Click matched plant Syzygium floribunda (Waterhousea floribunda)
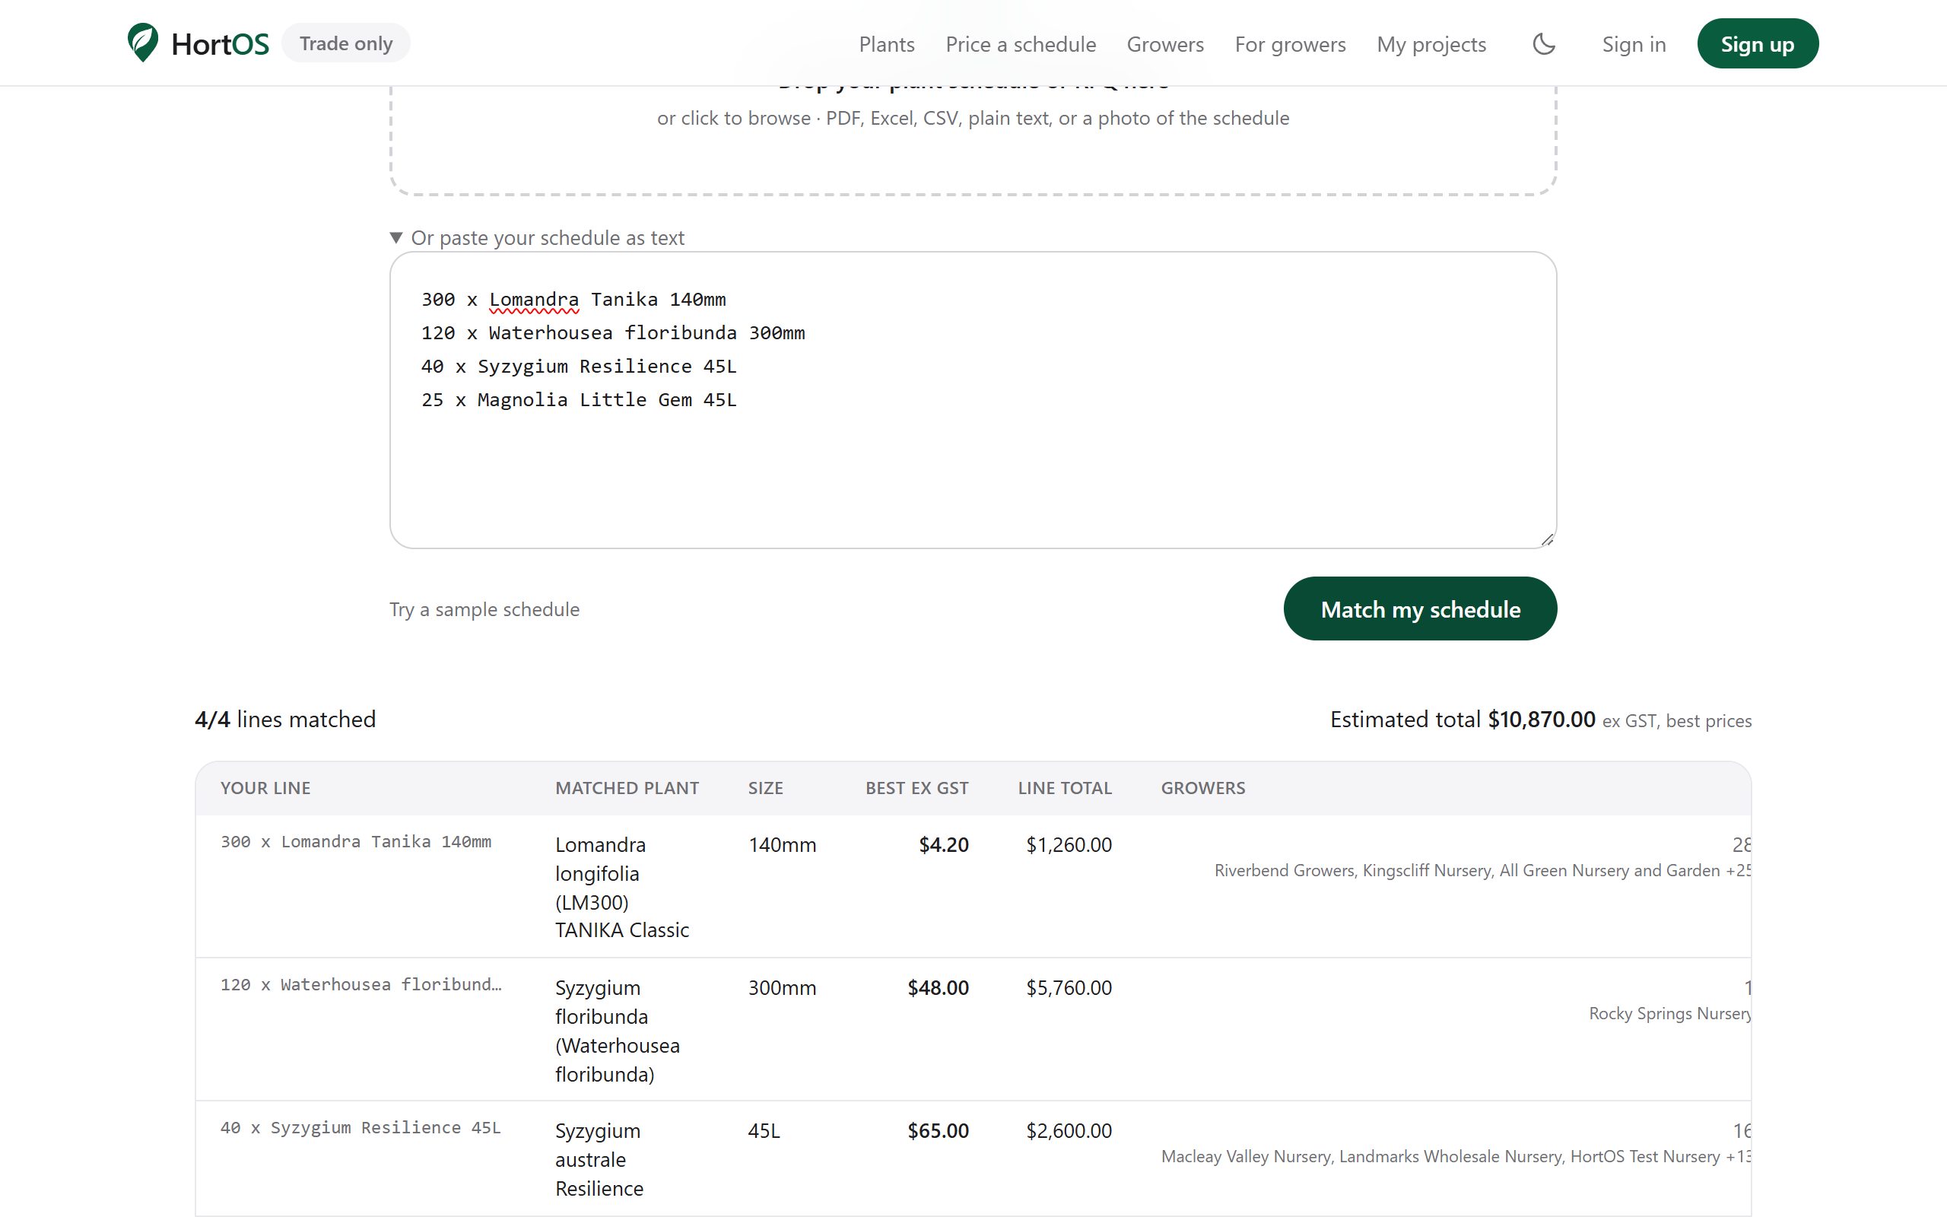This screenshot has height=1217, width=1947. (617, 1030)
